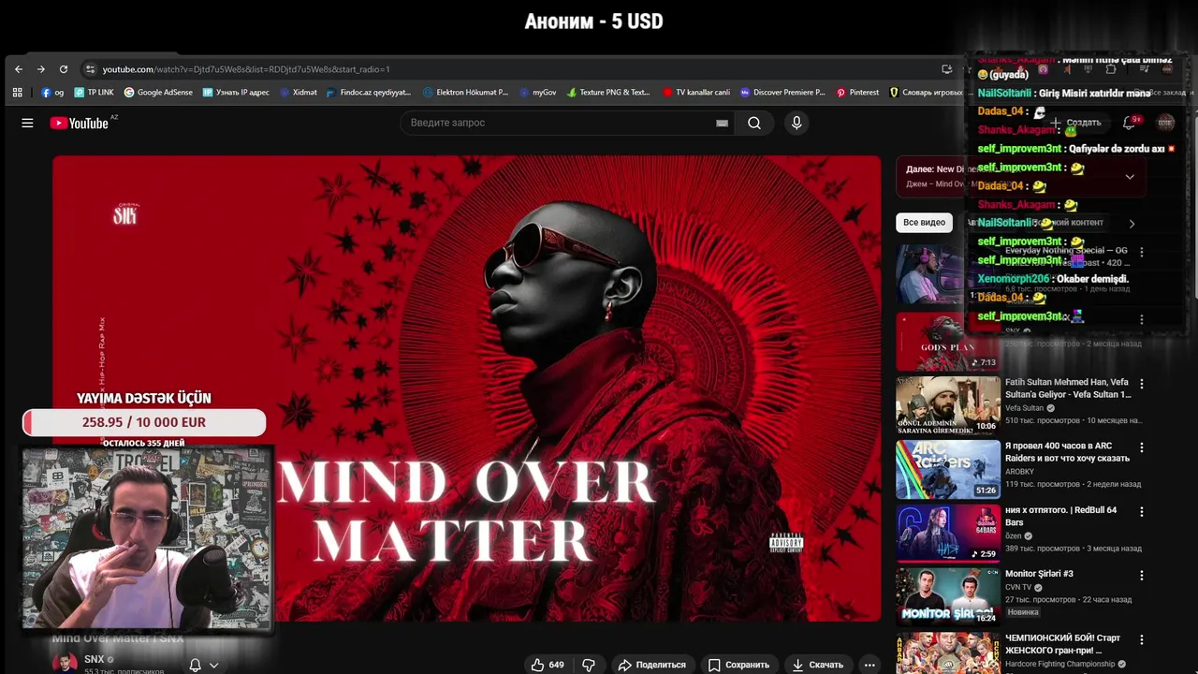Dislike the video with the thumbs-down
Screen dimensions: 1198x674
click(x=589, y=665)
